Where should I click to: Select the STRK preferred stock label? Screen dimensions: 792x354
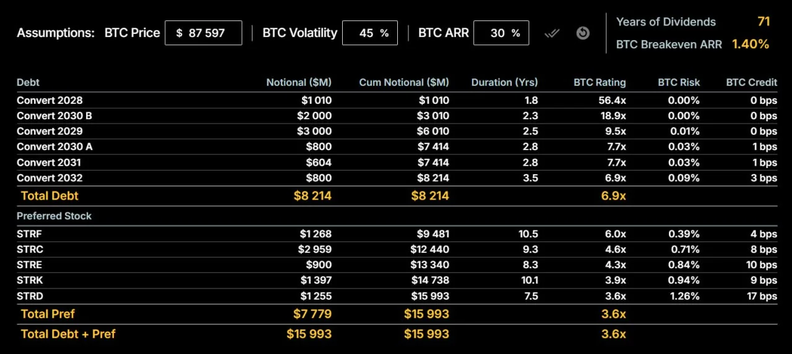point(30,280)
